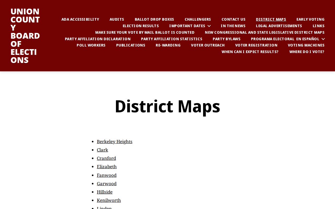Open Voter Outreach page
The image size is (335, 209).
(x=208, y=45)
